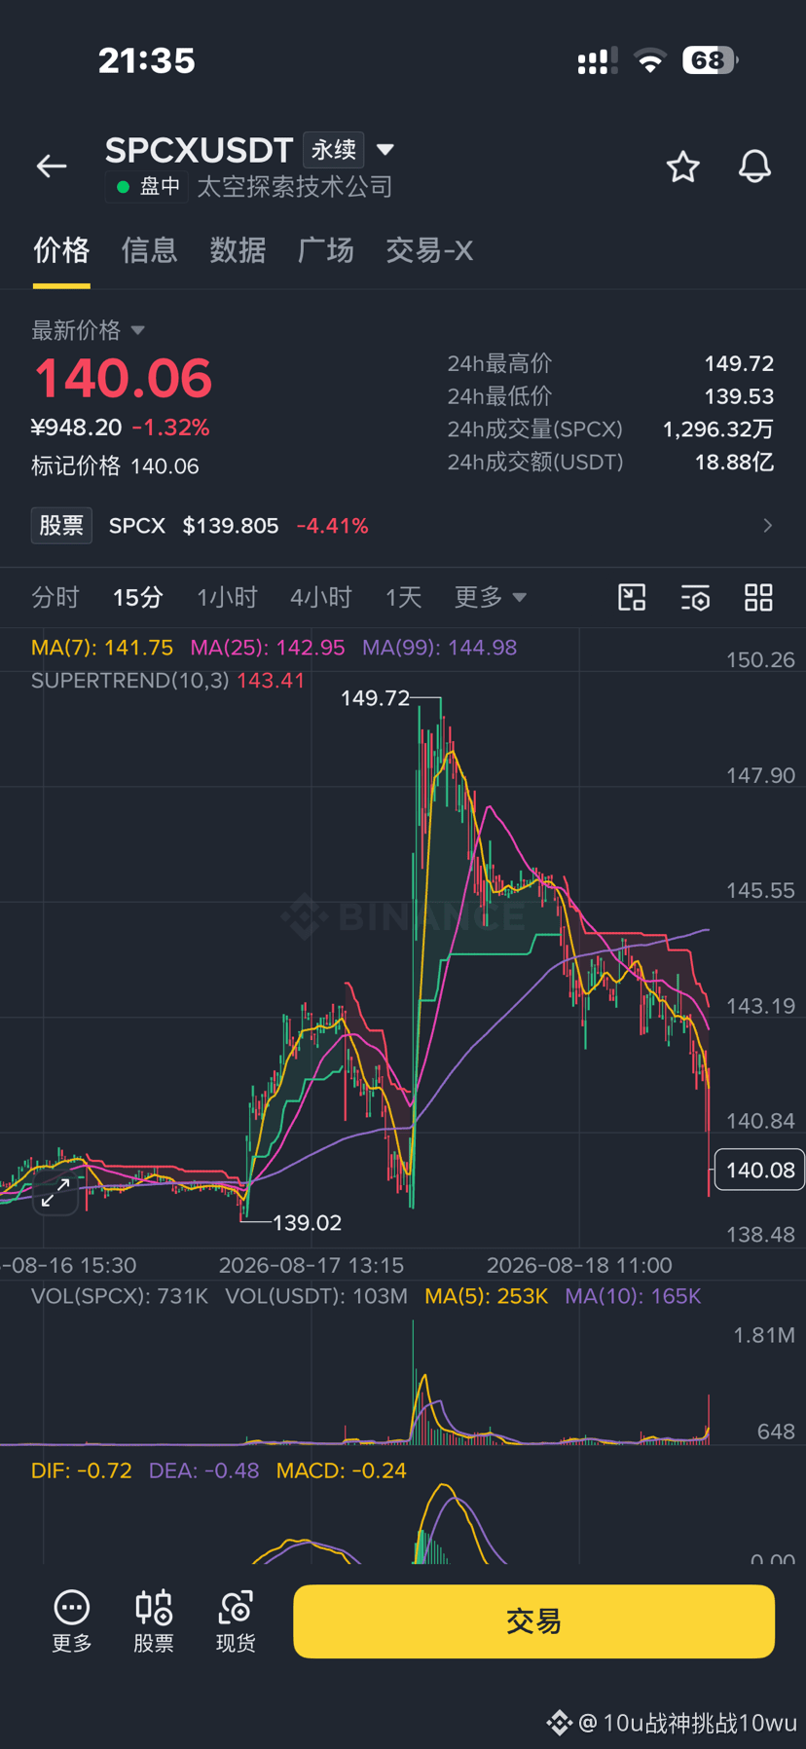This screenshot has height=1749, width=806.
Task: Tap the 24h成交量(SPCX) 1,296.32万 value
Action: tap(718, 429)
